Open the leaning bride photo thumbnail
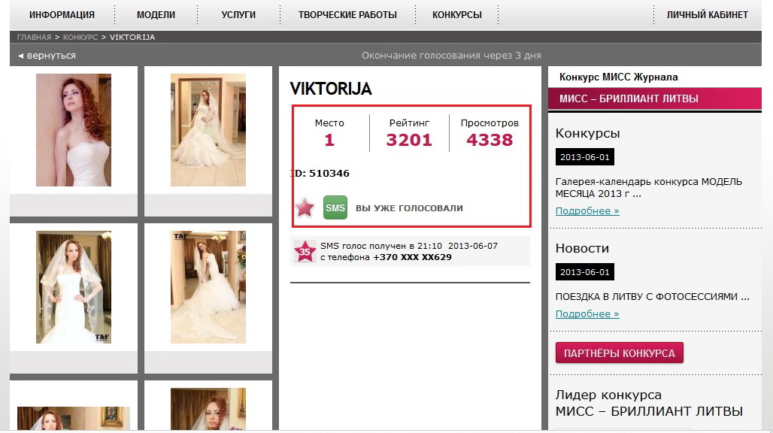 (x=208, y=287)
